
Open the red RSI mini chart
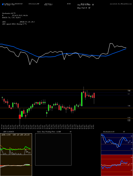coord(117,165)
